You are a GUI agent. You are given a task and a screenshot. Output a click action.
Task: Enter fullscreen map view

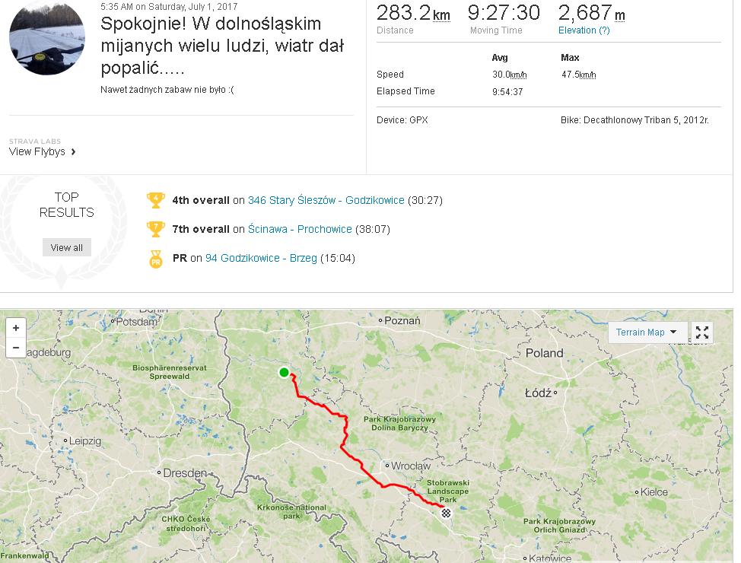click(702, 332)
